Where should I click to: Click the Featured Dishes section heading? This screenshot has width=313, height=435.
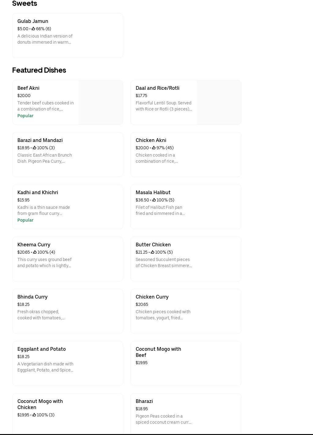[x=39, y=70]
